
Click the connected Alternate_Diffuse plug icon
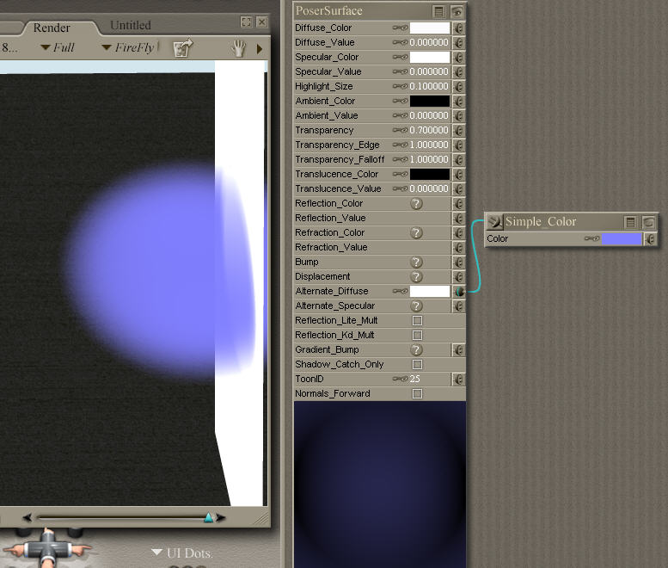(459, 291)
